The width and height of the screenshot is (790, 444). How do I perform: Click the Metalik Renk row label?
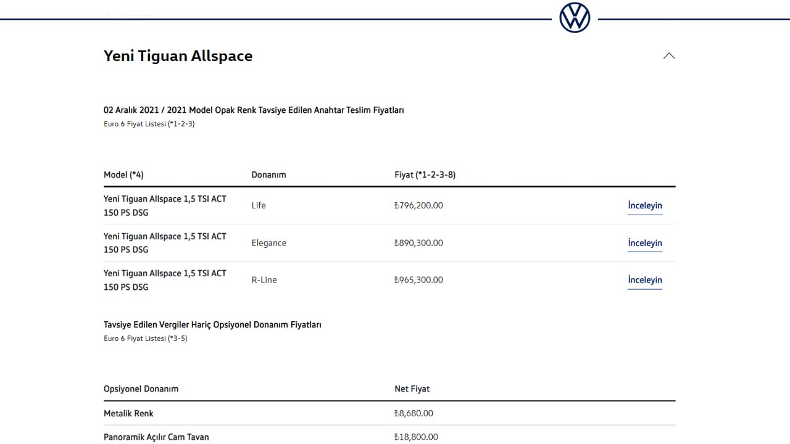pyautogui.click(x=128, y=413)
